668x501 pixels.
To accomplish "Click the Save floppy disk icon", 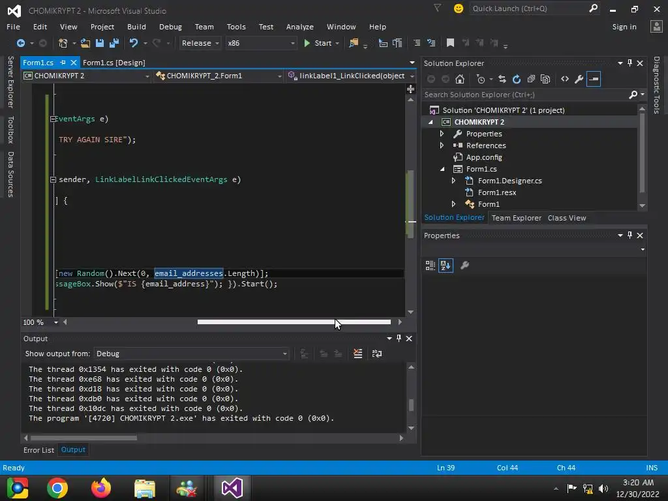I will point(100,43).
